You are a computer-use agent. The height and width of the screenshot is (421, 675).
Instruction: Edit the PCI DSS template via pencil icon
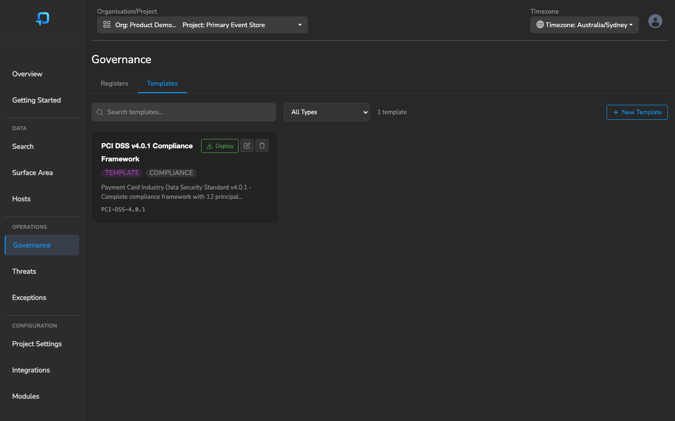[x=247, y=145]
